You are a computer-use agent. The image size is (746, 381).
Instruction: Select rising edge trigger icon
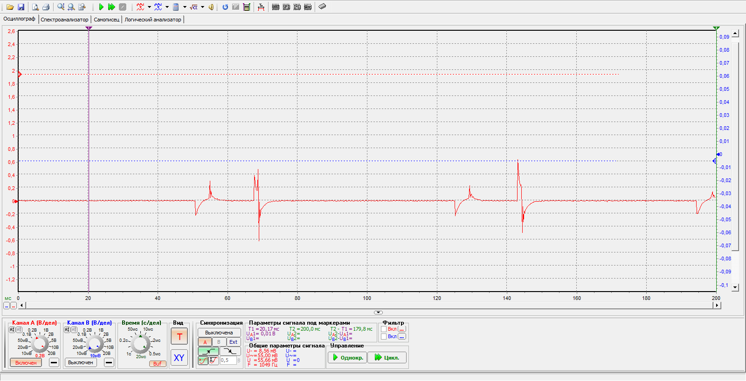pos(208,351)
